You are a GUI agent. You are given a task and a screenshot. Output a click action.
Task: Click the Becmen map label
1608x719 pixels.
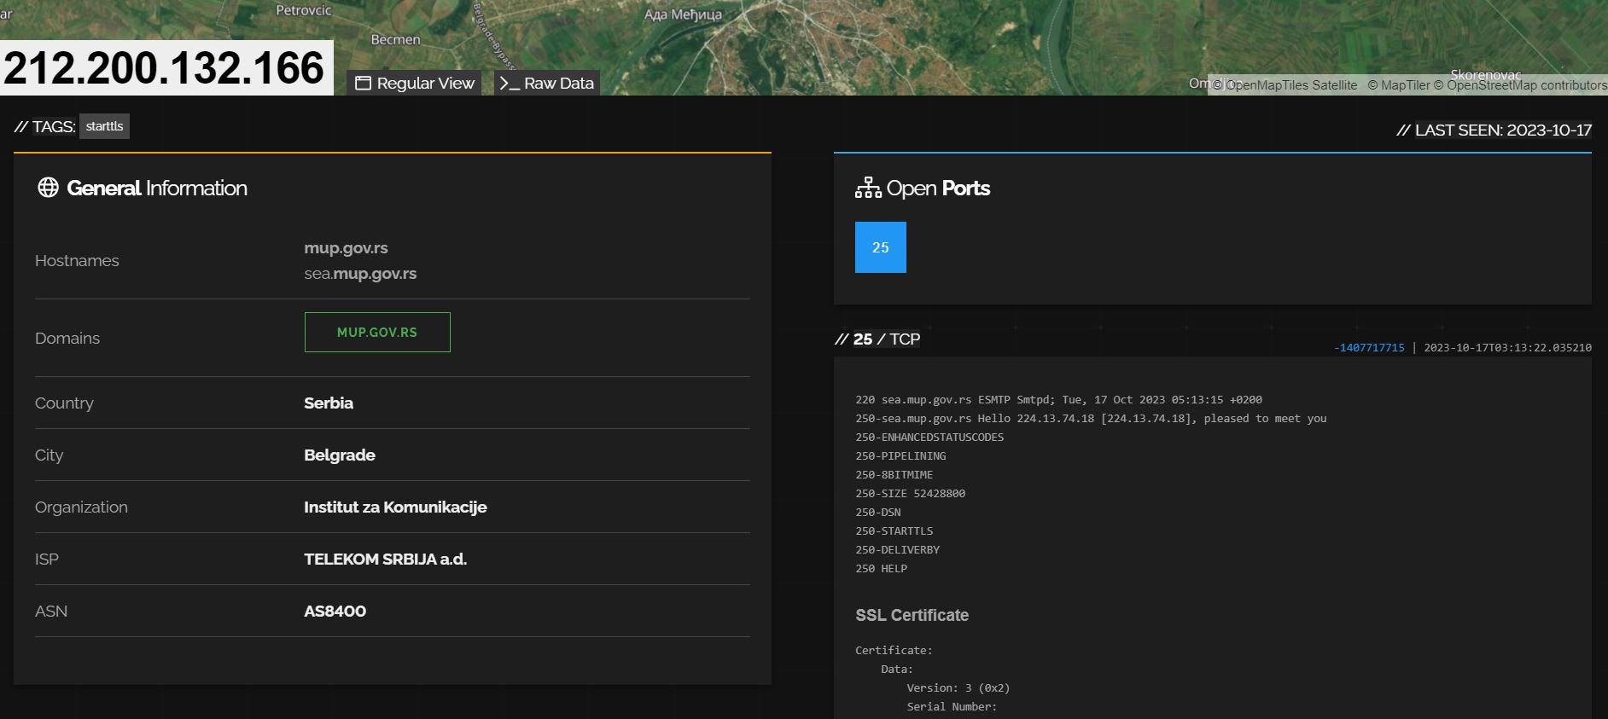[395, 39]
